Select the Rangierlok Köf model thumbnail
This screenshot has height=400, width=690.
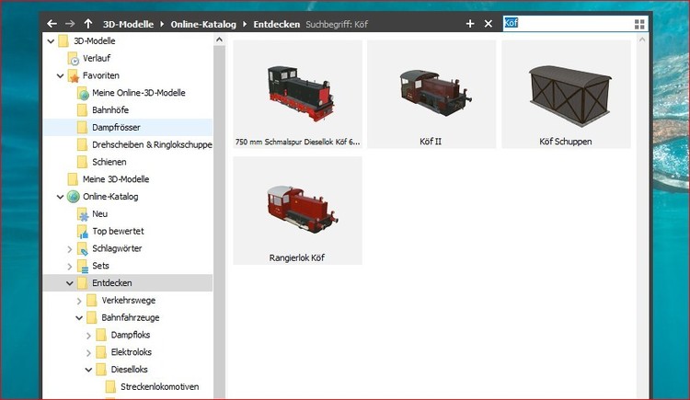[x=297, y=211]
